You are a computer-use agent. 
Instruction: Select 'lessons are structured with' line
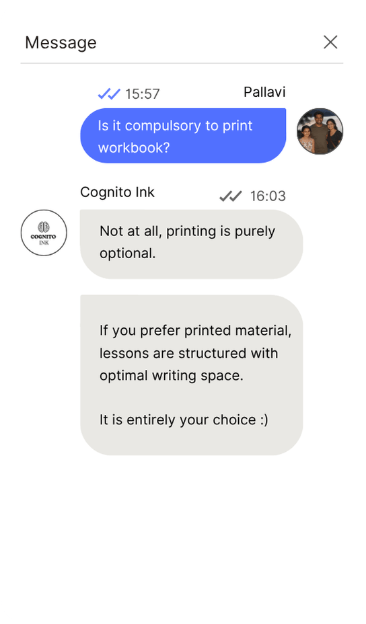[x=188, y=353]
